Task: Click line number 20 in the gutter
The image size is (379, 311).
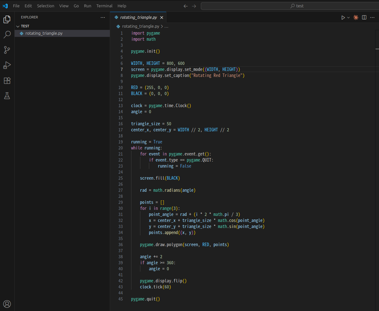Action: tap(120, 148)
